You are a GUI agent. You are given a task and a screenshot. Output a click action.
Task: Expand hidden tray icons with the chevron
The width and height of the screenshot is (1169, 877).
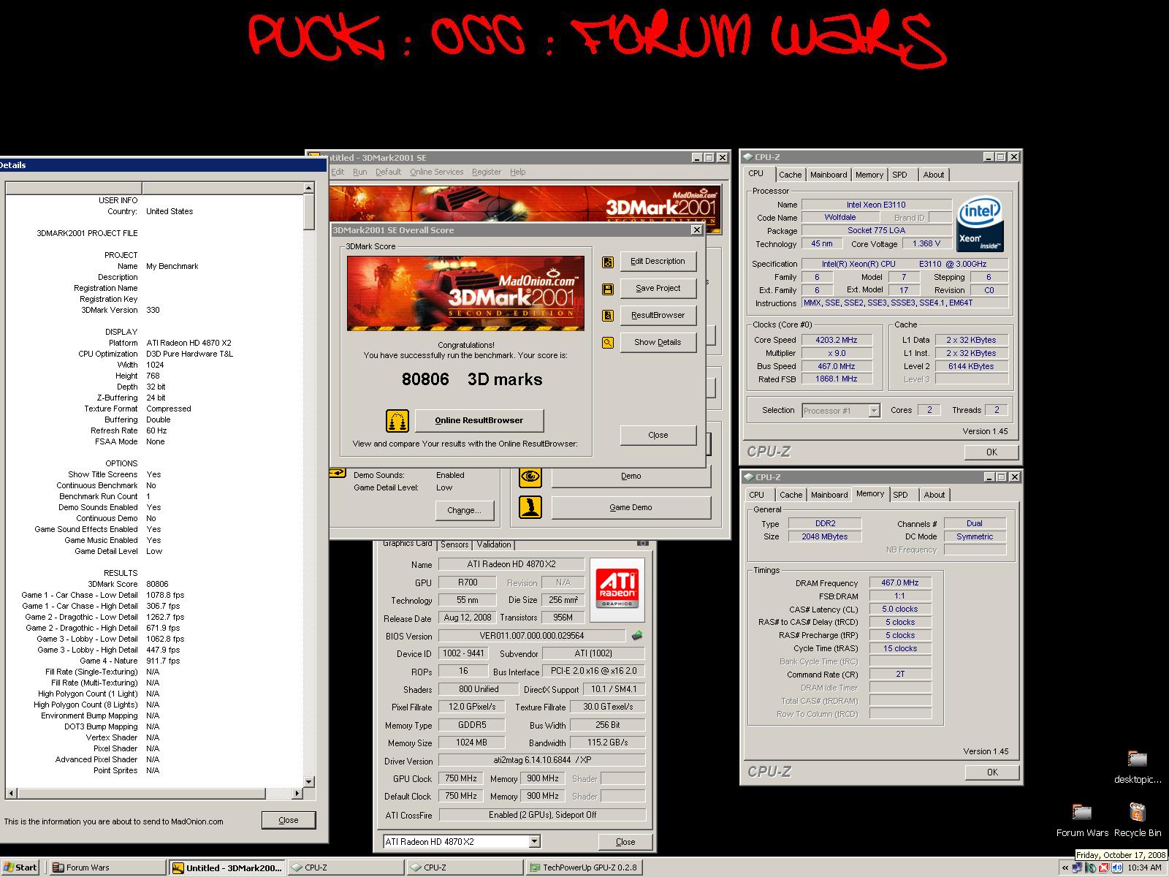tap(1066, 867)
